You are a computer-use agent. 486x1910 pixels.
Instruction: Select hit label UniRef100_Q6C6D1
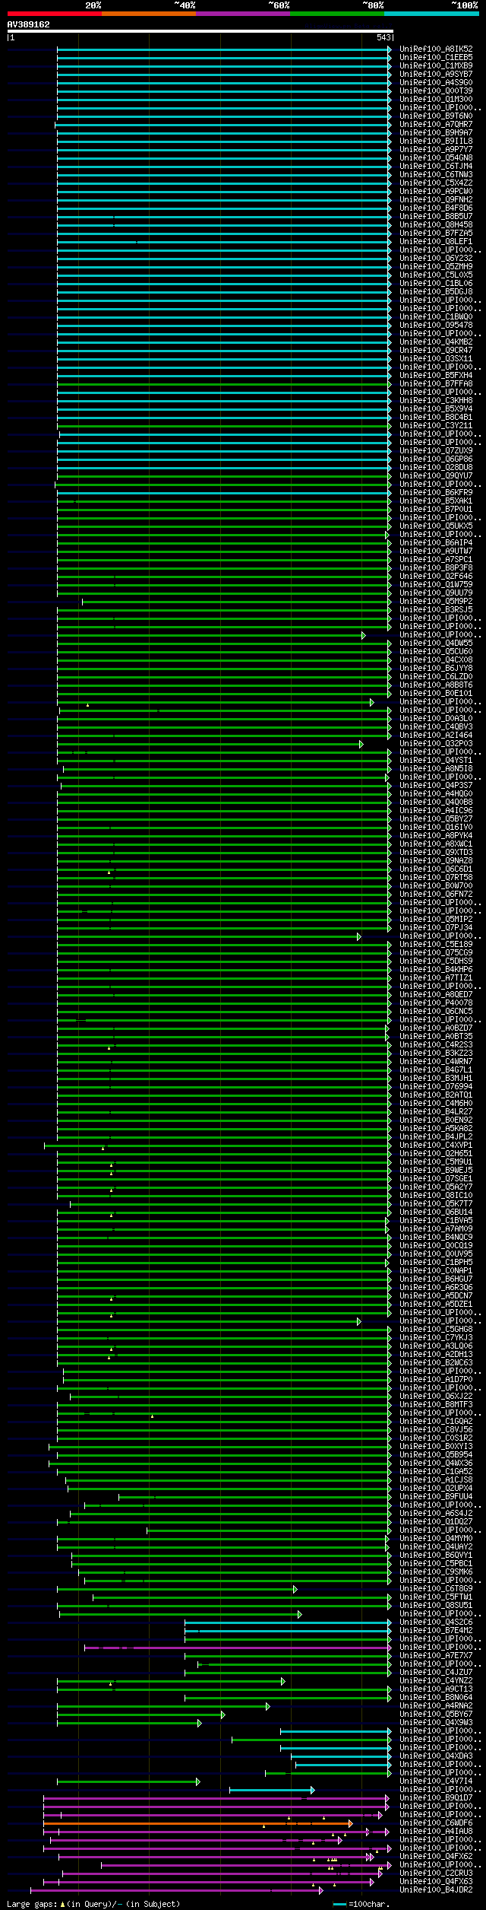[436, 869]
